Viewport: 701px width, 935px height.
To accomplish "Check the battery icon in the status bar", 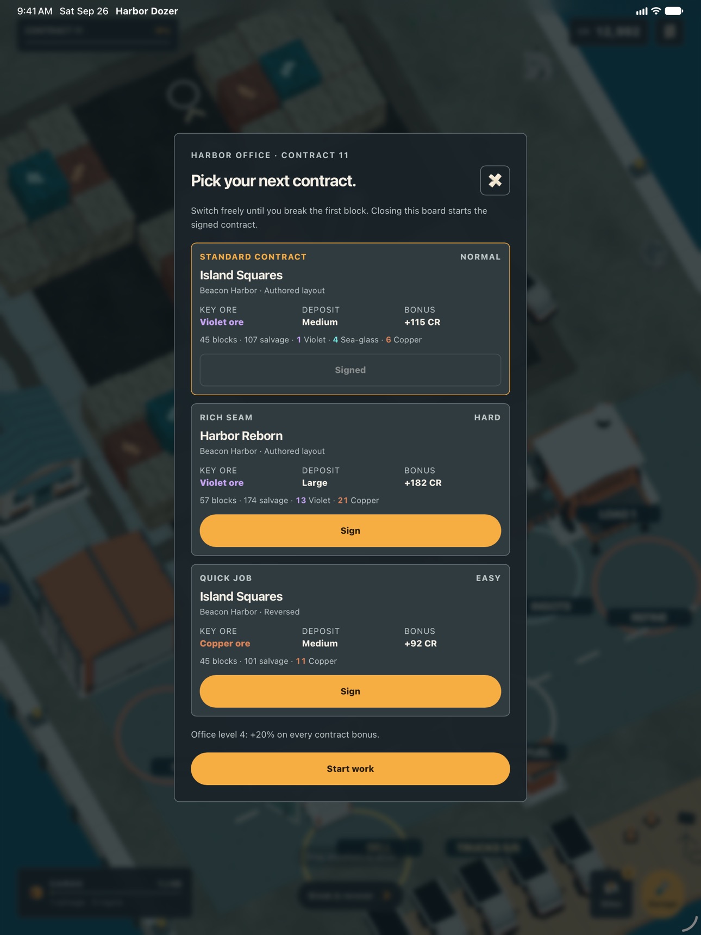I will [x=674, y=11].
